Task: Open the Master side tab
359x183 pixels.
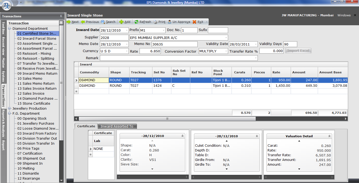Action: pyautogui.click(x=3, y=63)
